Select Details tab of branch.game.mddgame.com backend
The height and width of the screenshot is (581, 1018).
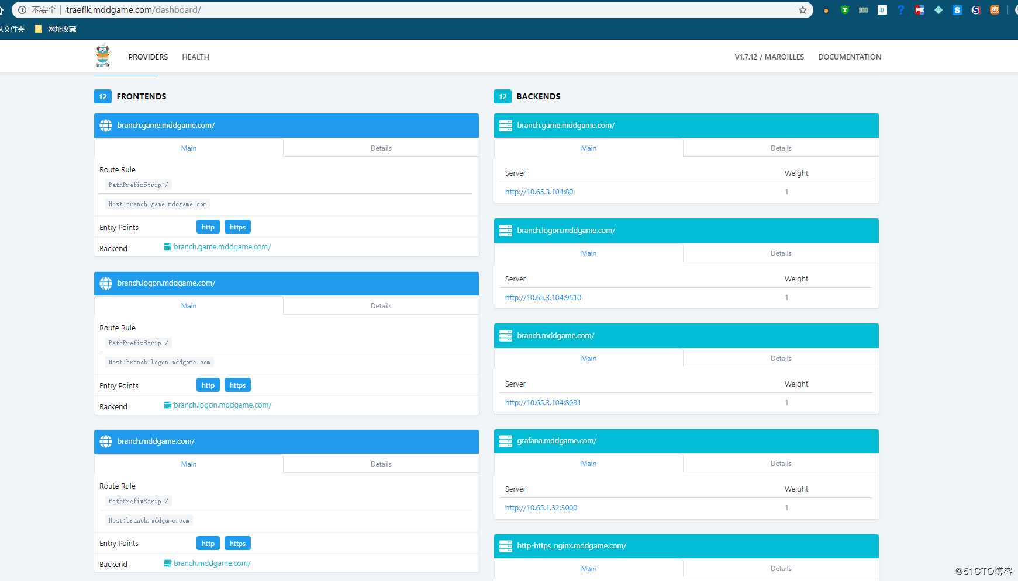[781, 148]
